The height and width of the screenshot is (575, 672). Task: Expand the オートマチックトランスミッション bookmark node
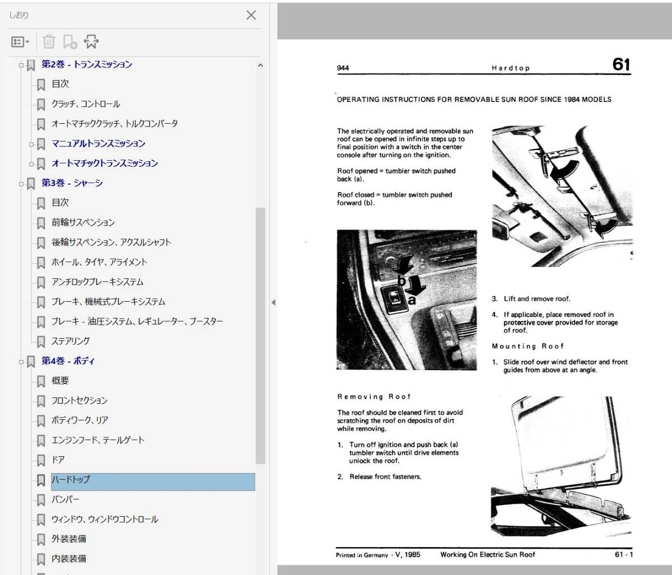32,164
